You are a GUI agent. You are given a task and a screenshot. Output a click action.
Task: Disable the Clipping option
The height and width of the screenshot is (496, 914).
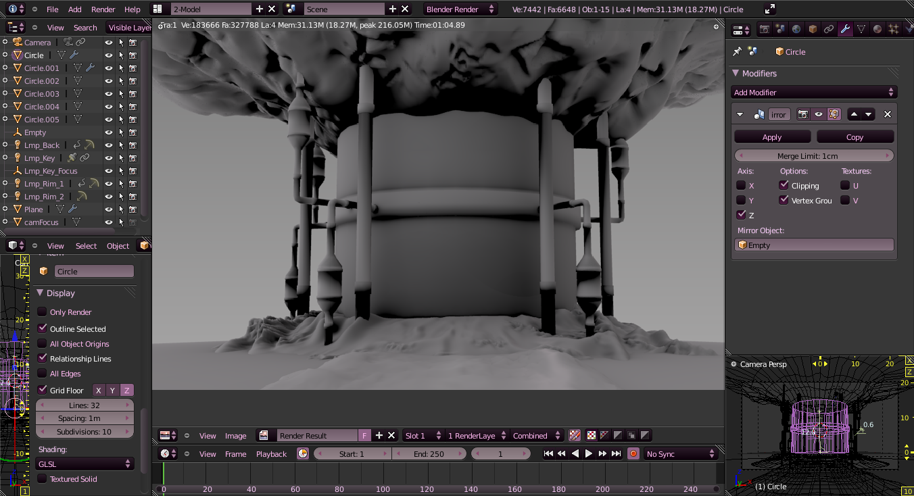(x=784, y=185)
